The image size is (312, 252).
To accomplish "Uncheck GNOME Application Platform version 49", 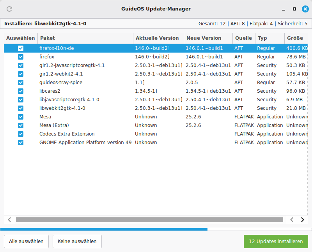I will [x=21, y=143].
